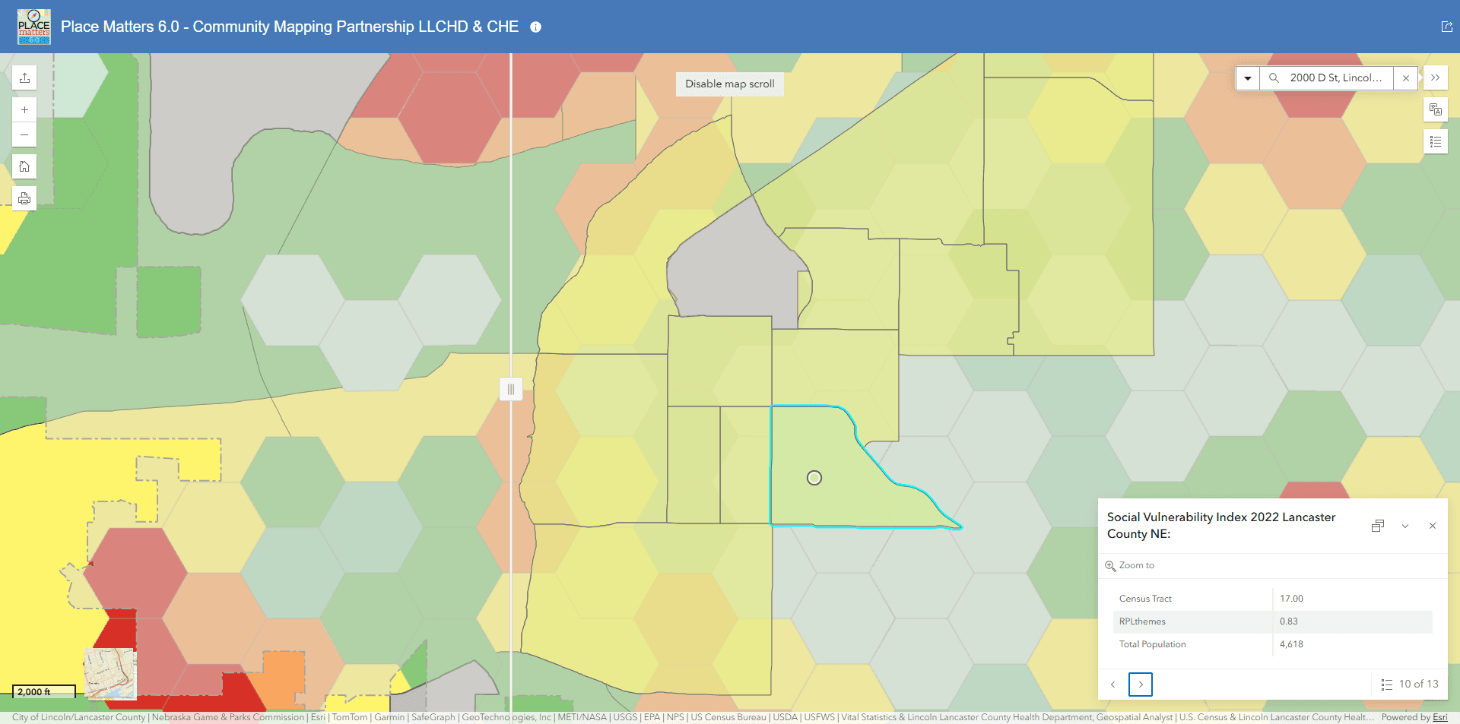Click the Screenshot/Translate widget icon below the arrows
Viewport: 1460px width, 724px height.
[x=1436, y=109]
